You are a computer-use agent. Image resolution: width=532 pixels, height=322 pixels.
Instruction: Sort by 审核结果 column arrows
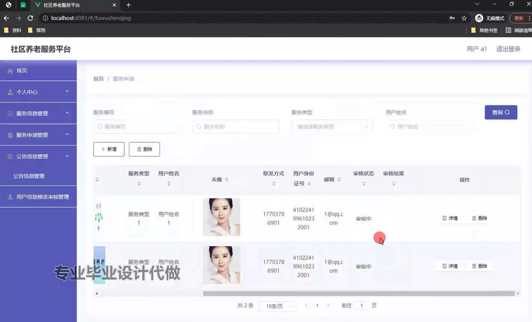tap(394, 184)
